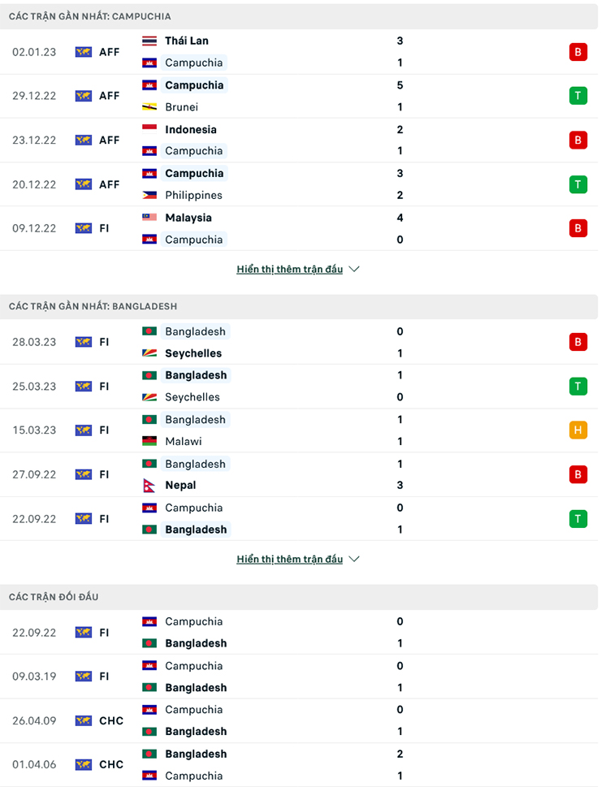
Task: Click the red B badge on Malaysia match
Action: [578, 228]
